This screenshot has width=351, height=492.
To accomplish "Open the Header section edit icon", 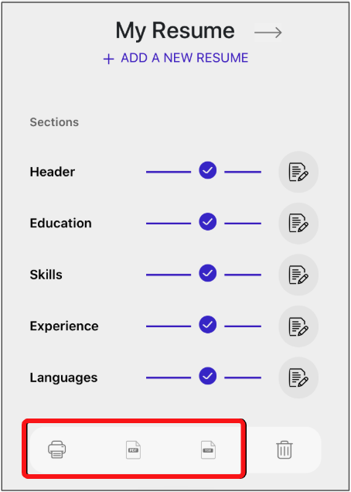I will [x=298, y=172].
